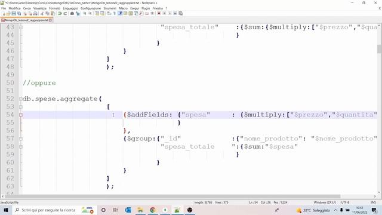The width and height of the screenshot is (382, 215).
Task: Click JavaScript file in status bar
Action: tap(10, 202)
